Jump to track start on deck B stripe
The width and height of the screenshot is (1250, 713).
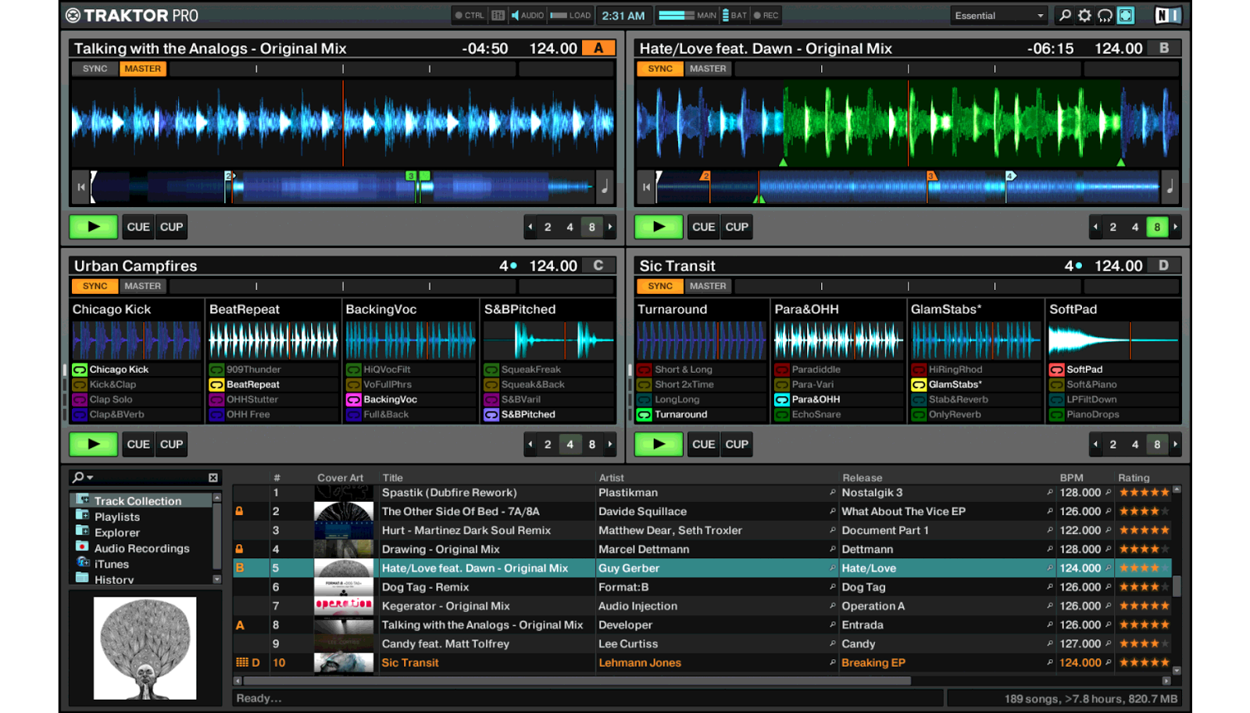(x=646, y=187)
